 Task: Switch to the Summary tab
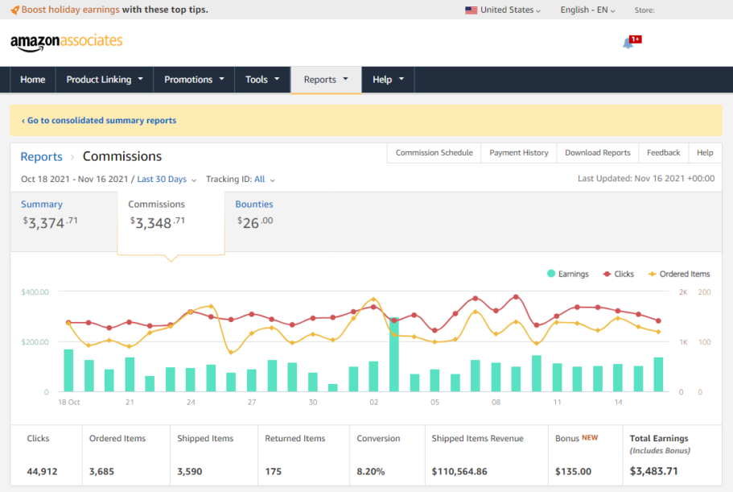[42, 205]
